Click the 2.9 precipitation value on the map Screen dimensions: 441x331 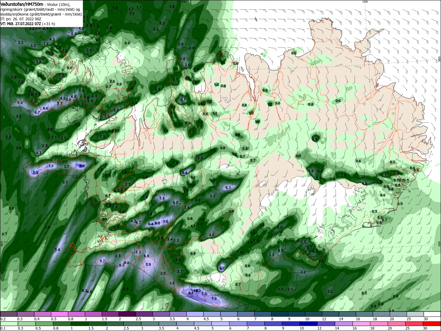[181, 44]
